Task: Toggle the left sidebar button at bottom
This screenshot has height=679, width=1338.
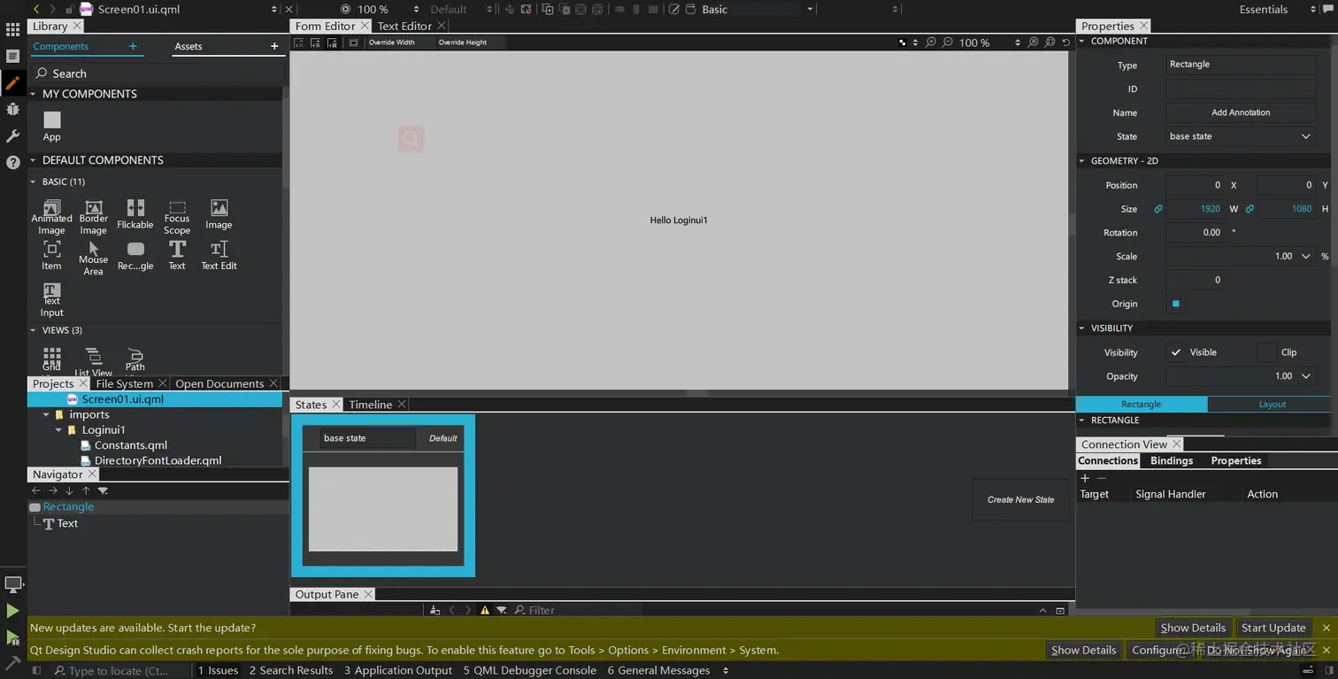Action: click(36, 671)
